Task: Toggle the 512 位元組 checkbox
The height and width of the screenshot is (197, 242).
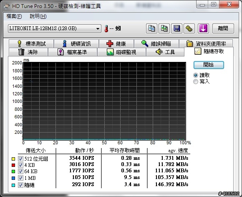Action: pos(20,159)
